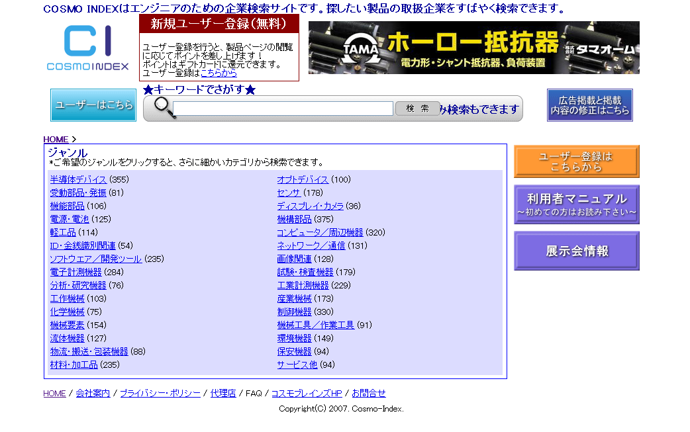
Task: Click the HOME breadcrumb link
Action: pos(56,140)
